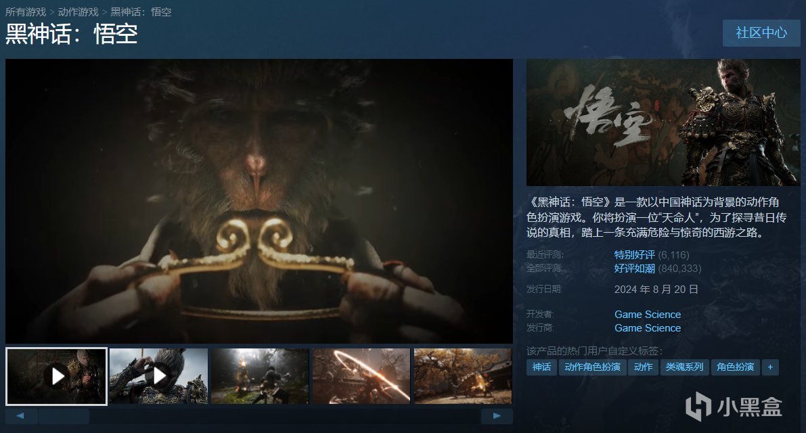Select the 动作 tag
The image size is (806, 433).
tap(643, 367)
